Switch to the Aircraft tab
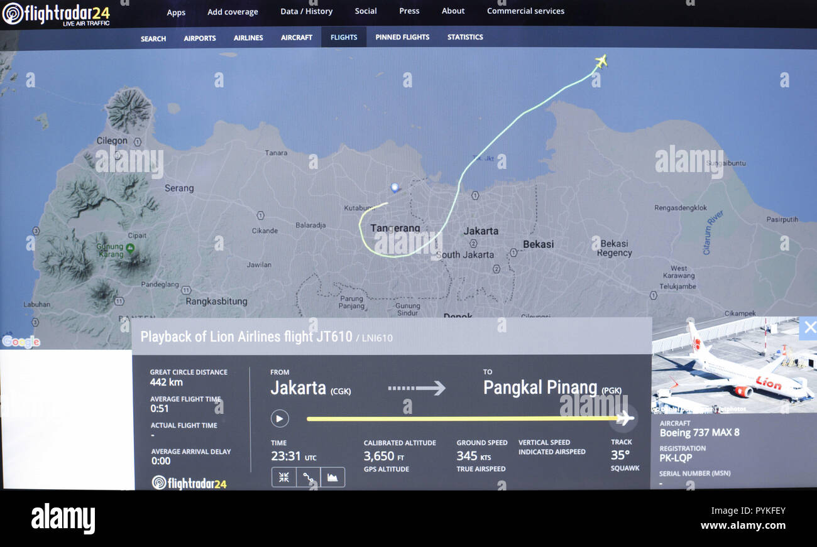Image resolution: width=817 pixels, height=547 pixels. 297,38
